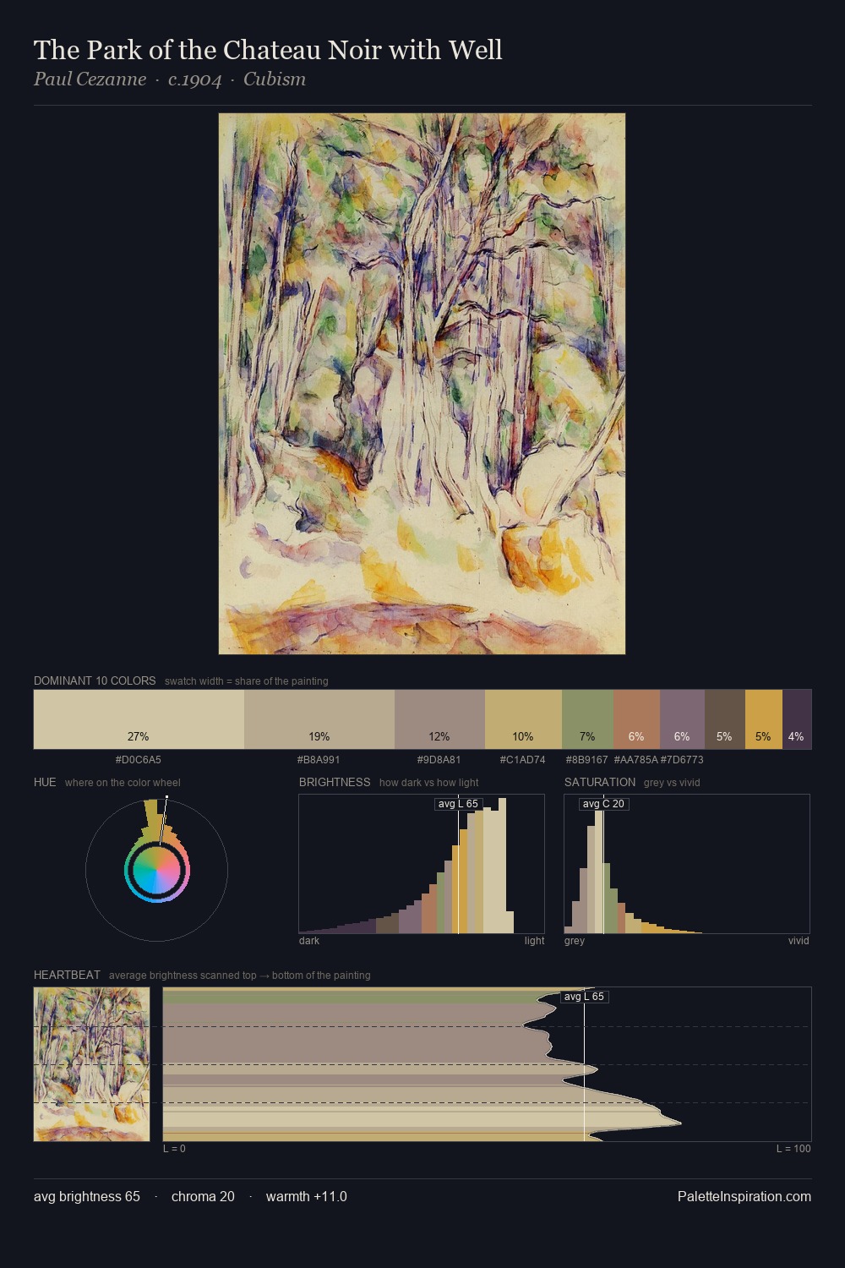Click the DOMINANT 10 COLORS heading
This screenshot has width=845, height=1268.
tap(95, 680)
